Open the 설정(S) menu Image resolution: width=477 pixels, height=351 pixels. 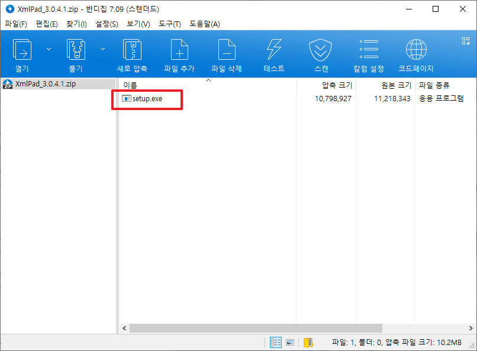coord(107,24)
